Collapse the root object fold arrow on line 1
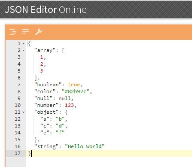192x167 pixels. (24, 43)
